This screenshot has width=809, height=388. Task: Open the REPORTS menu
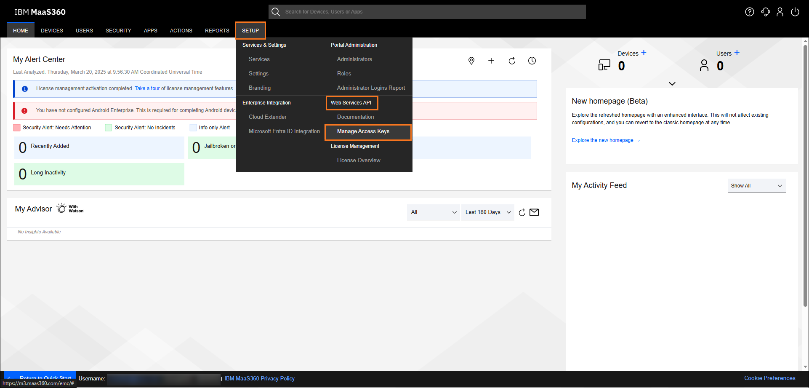217,30
